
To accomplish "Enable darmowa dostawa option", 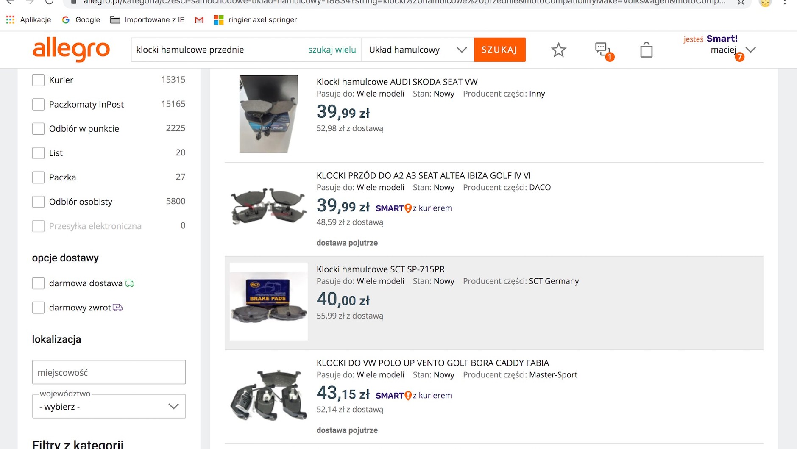I will tap(38, 283).
